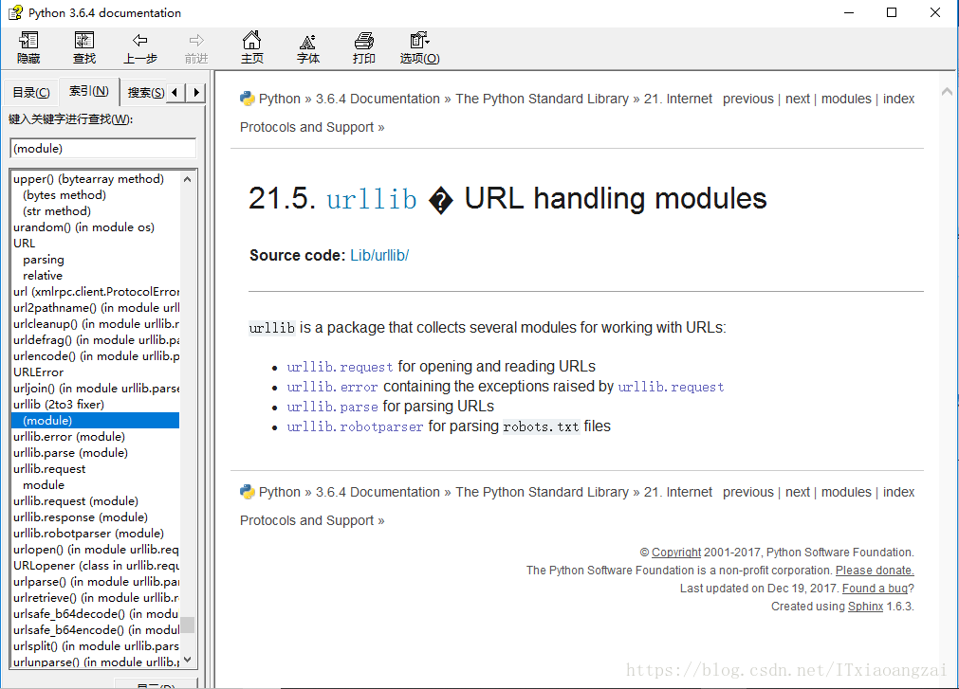Select 'URLError' index entry
The width and height of the screenshot is (959, 689).
(39, 372)
